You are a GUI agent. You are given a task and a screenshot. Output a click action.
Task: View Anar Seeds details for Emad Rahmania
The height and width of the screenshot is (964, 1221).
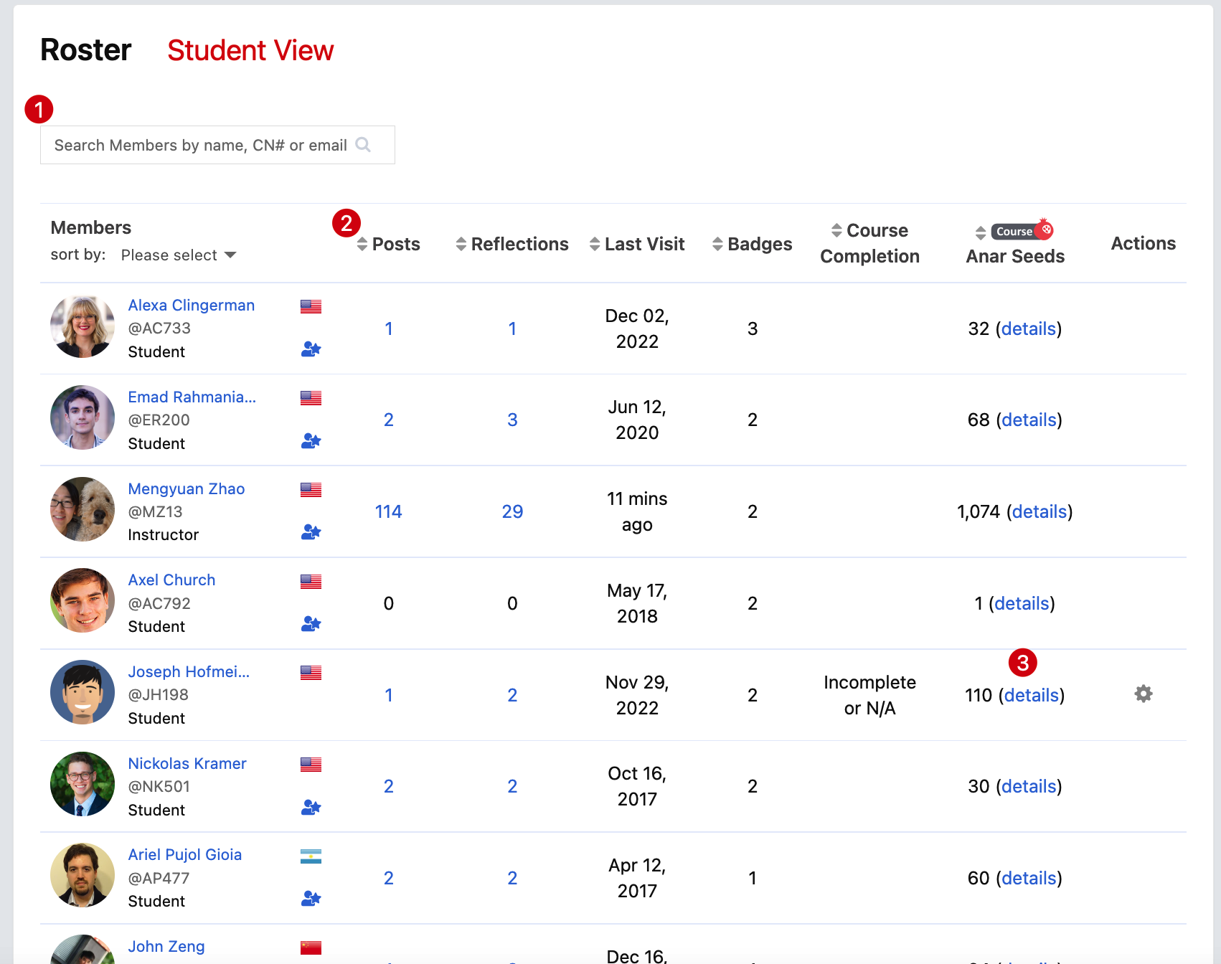(x=1029, y=420)
